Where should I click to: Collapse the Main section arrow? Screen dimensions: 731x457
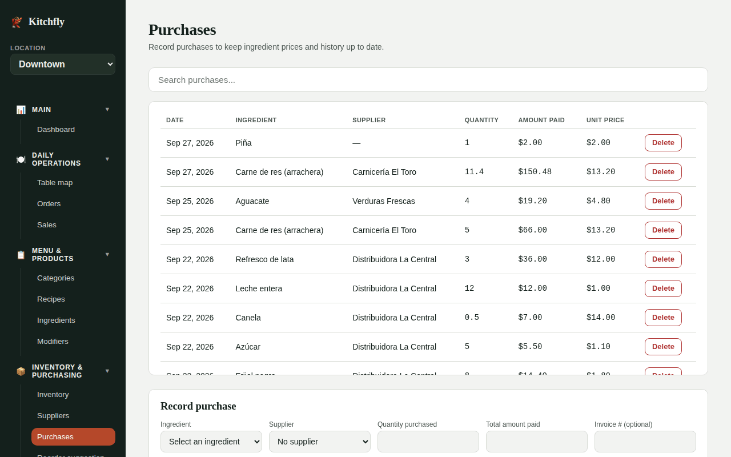pyautogui.click(x=107, y=109)
